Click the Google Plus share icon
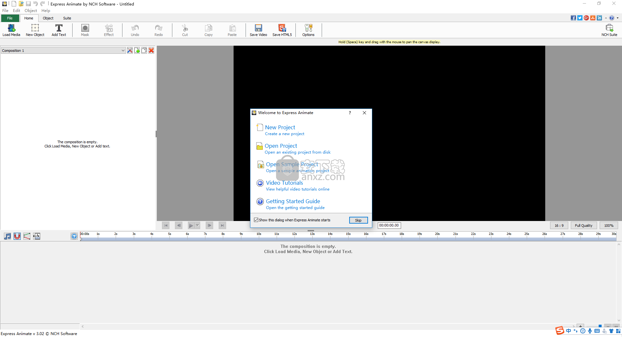 tap(586, 18)
